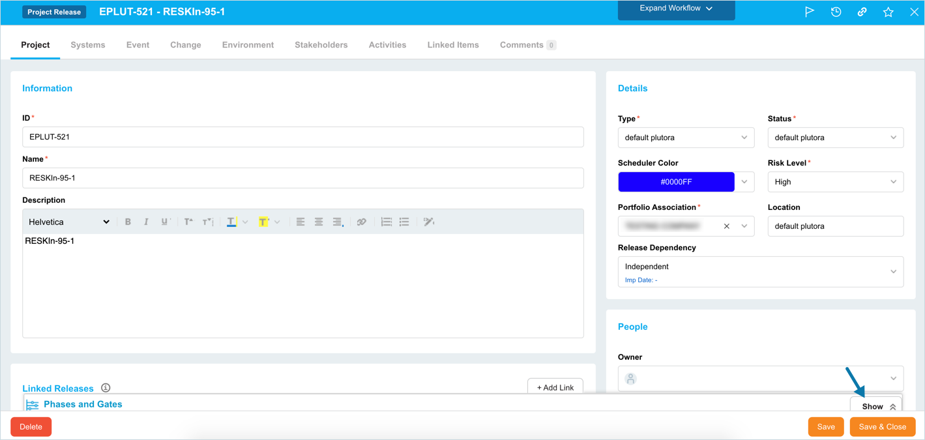This screenshot has height=440, width=925.
Task: Click the copy link chain icon in header
Action: coord(862,12)
